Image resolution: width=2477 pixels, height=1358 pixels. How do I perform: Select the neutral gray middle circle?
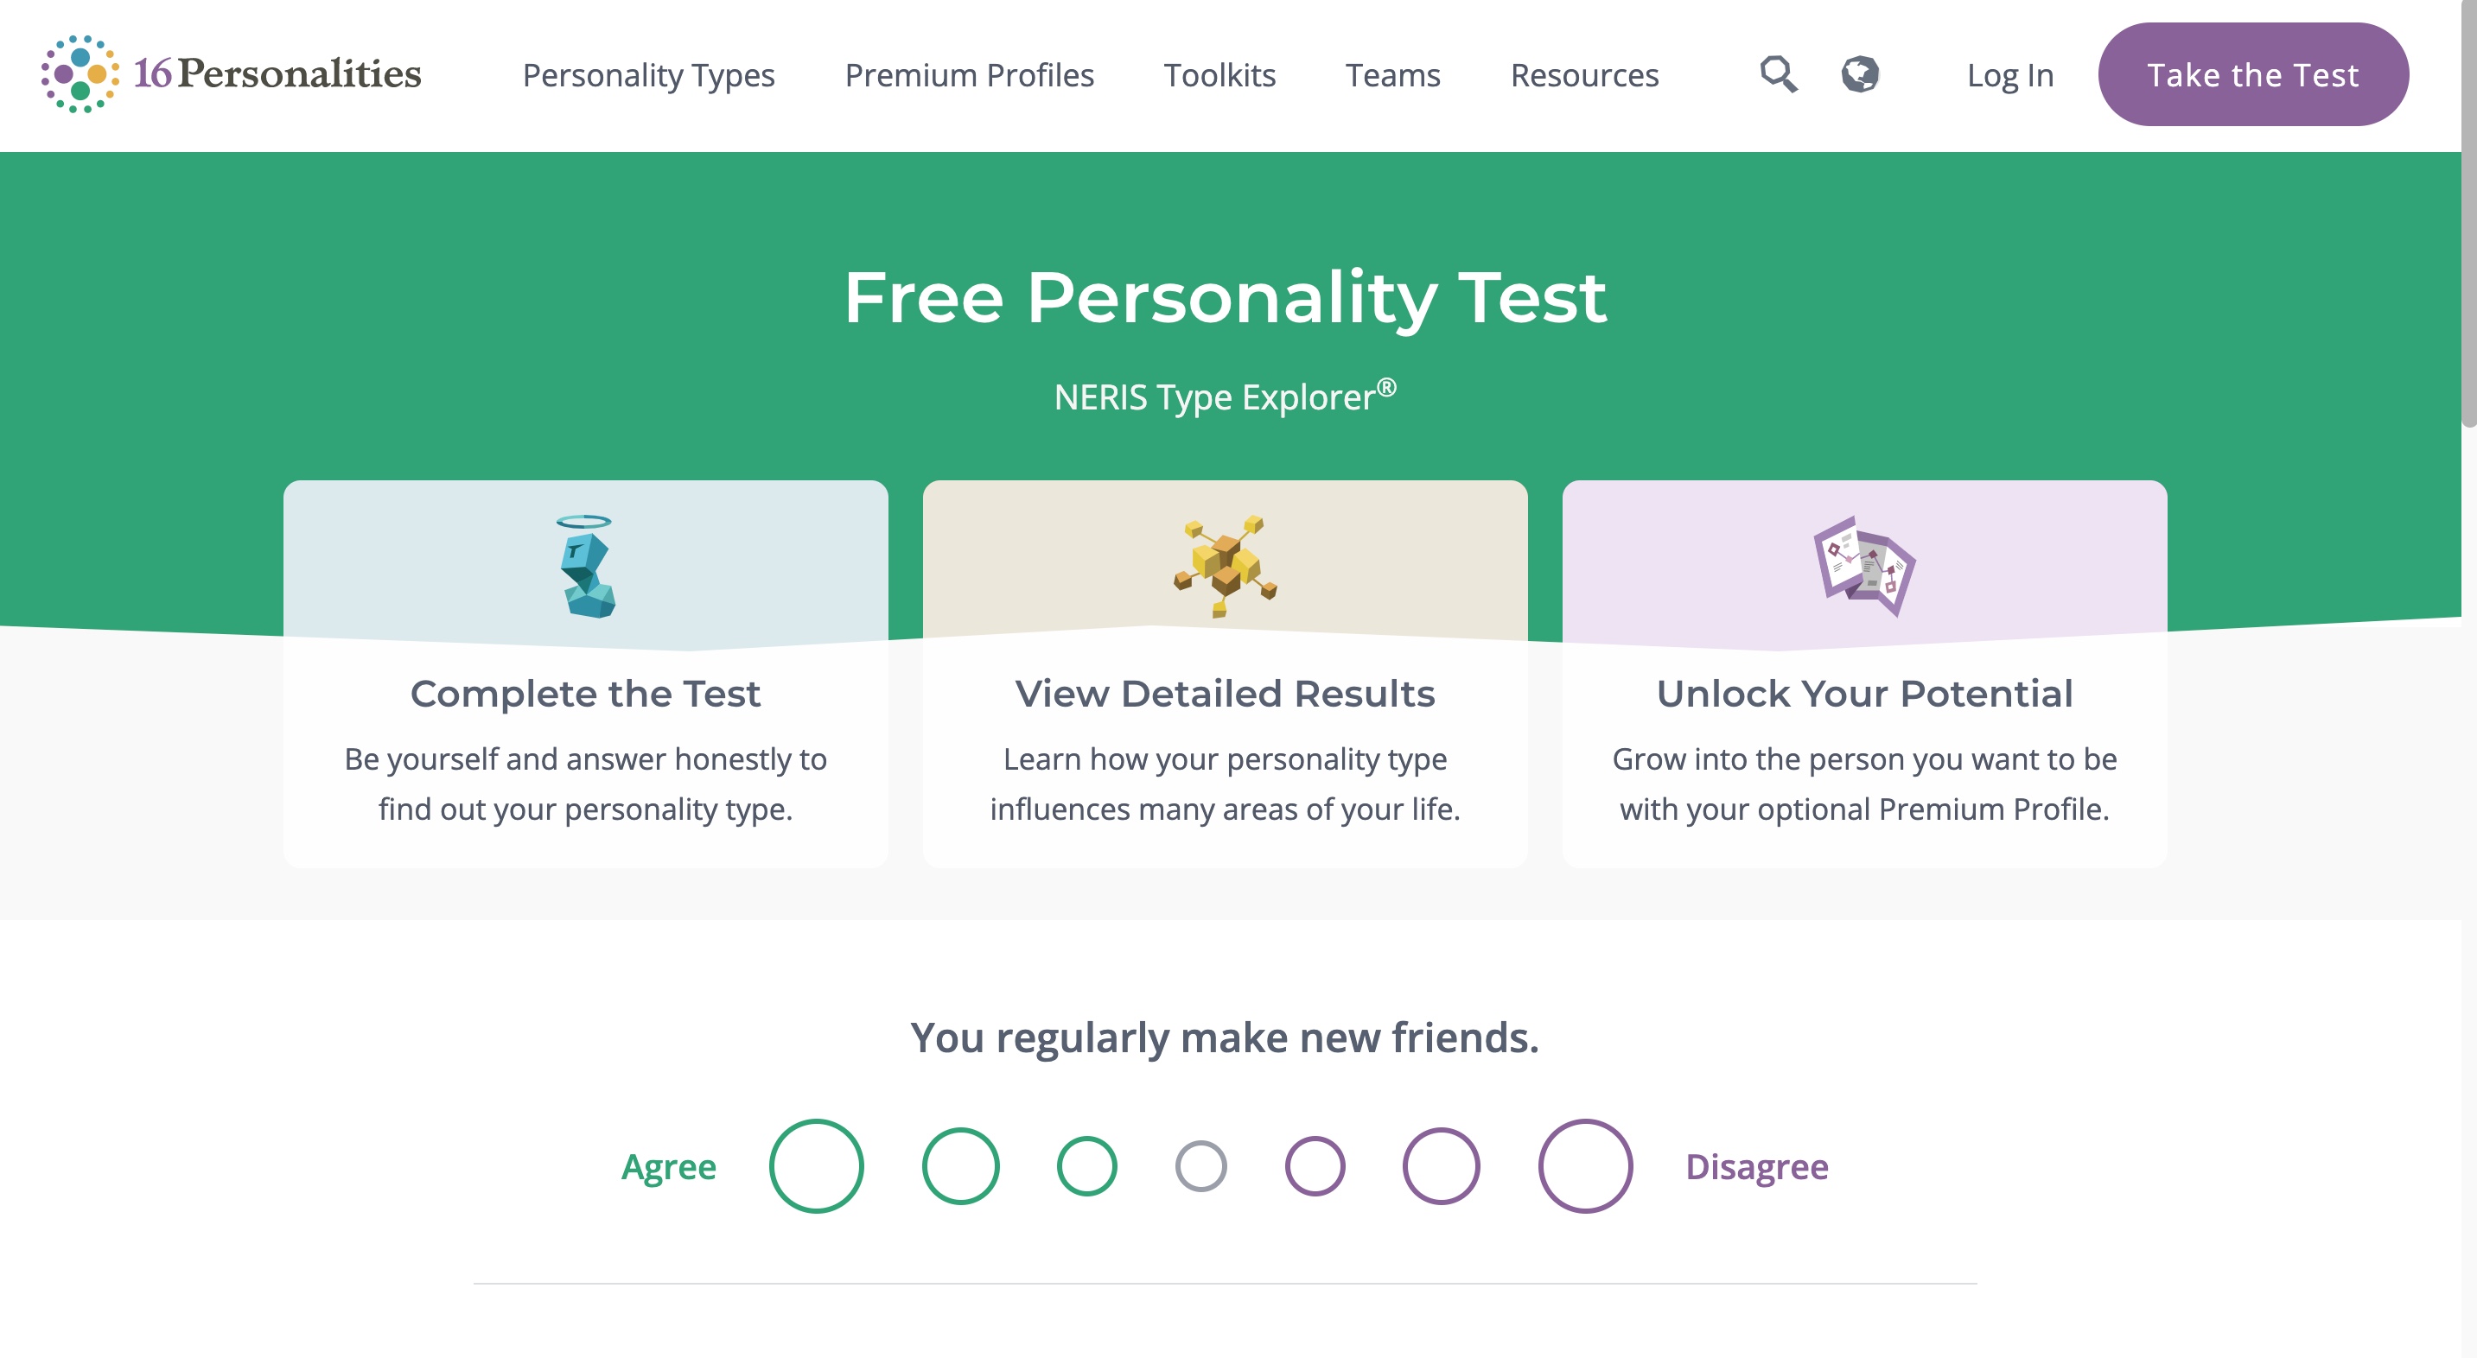point(1201,1165)
